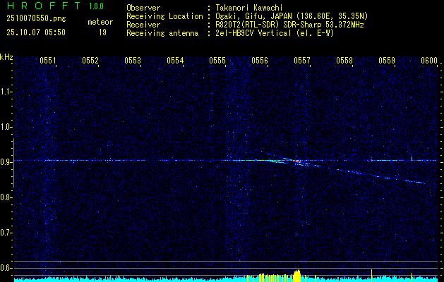Click the Receiver field label
Viewport: 444px width, 282px height.
(x=143, y=25)
